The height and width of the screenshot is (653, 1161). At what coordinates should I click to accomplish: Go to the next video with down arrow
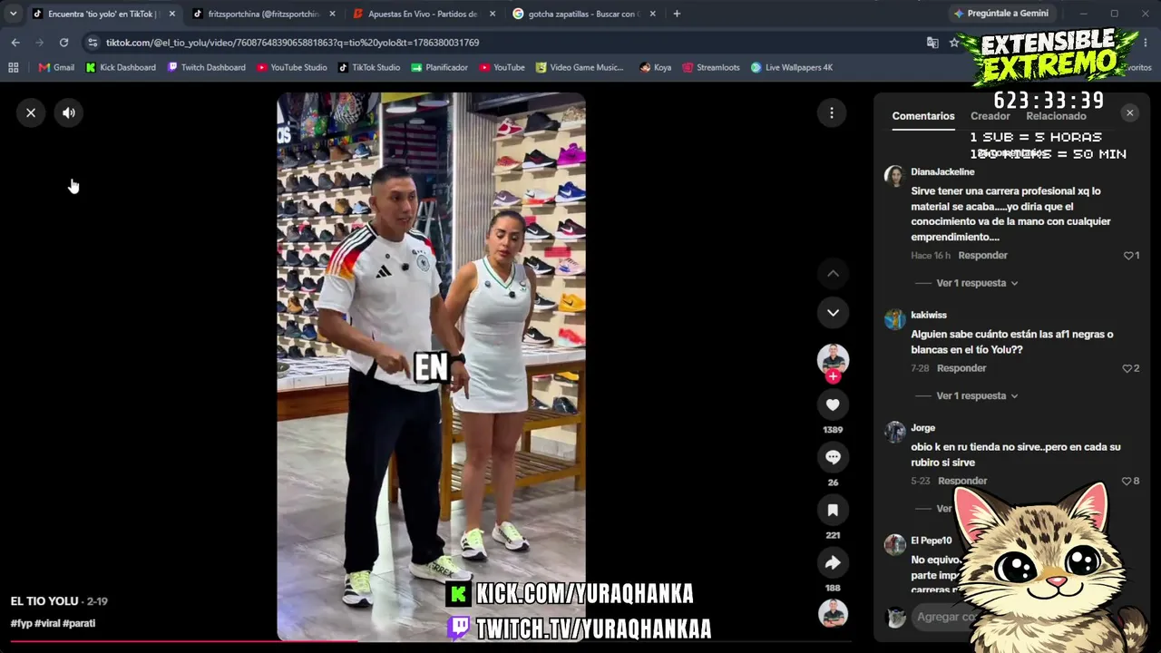[833, 313]
